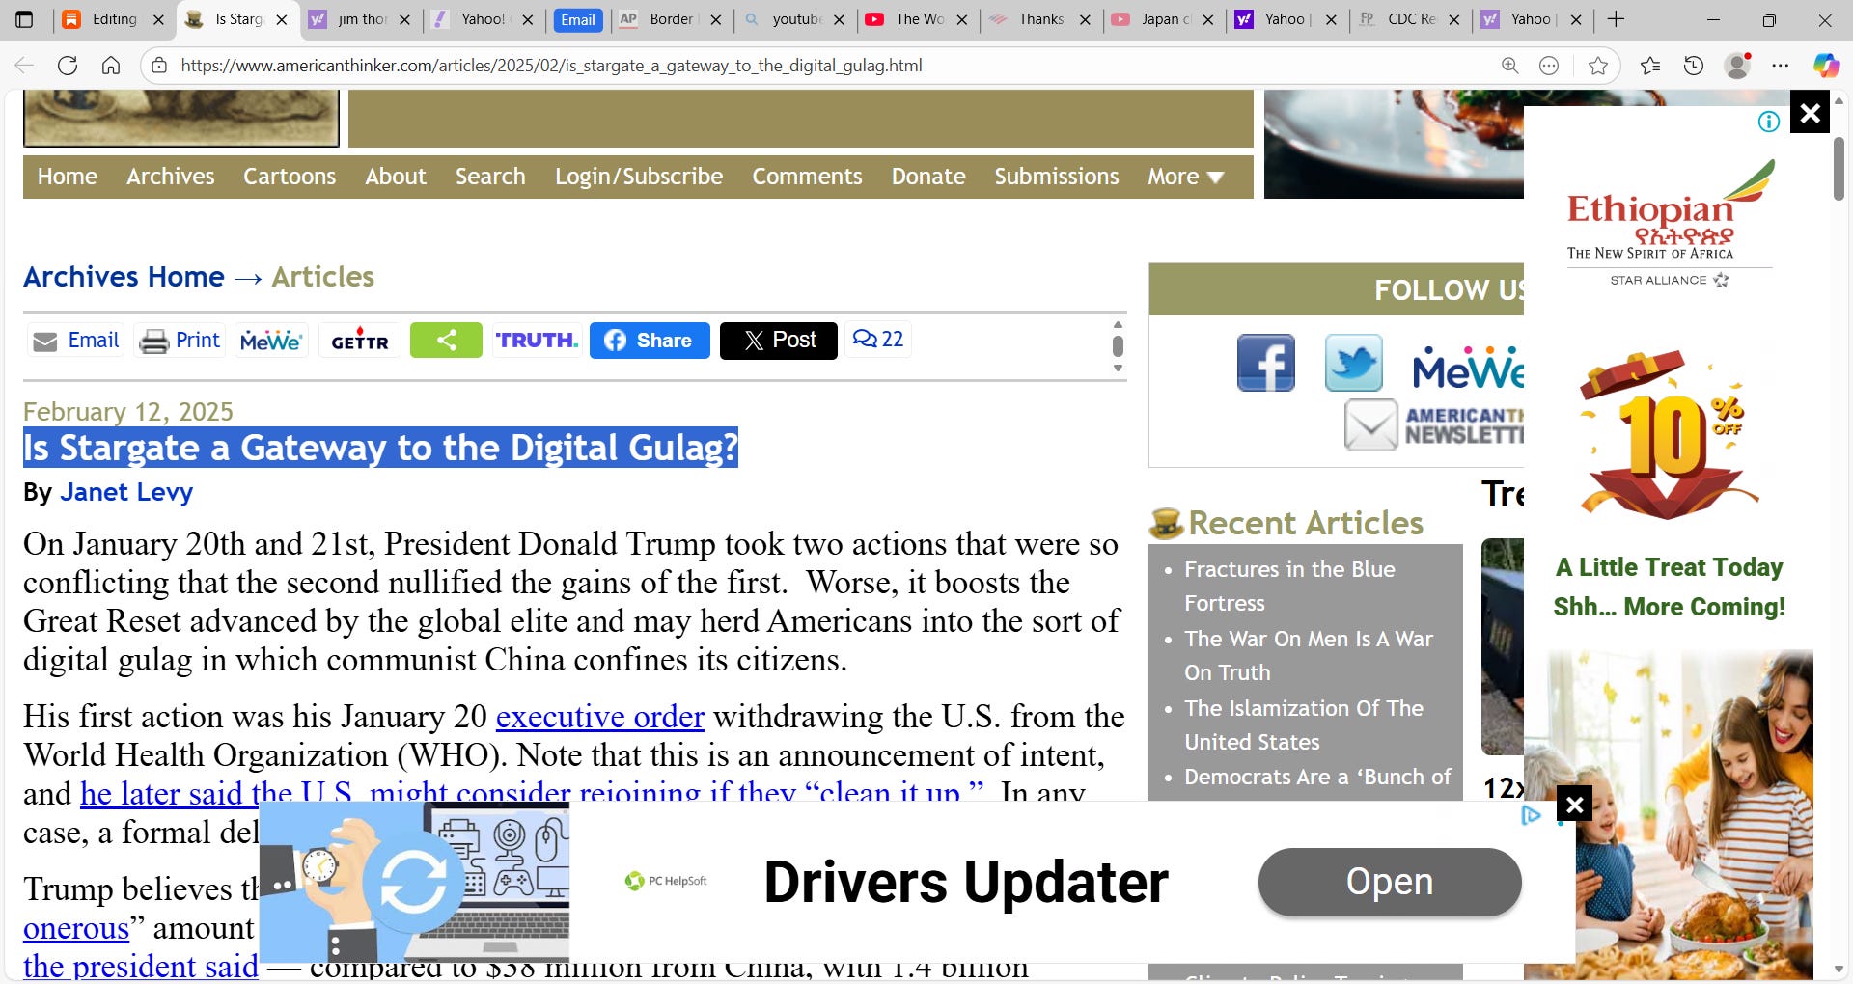1853x984 pixels.
Task: Read 'The Islamization Of The United States'
Action: 1304,724
